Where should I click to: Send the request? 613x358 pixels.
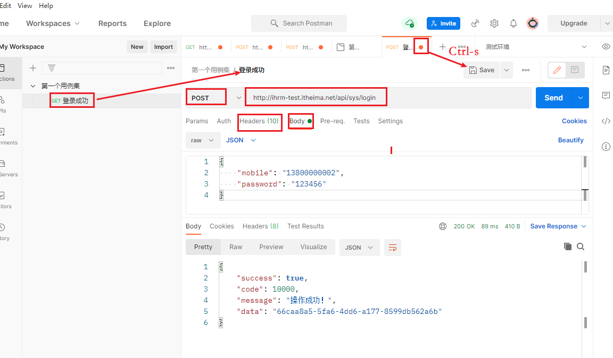[553, 98]
